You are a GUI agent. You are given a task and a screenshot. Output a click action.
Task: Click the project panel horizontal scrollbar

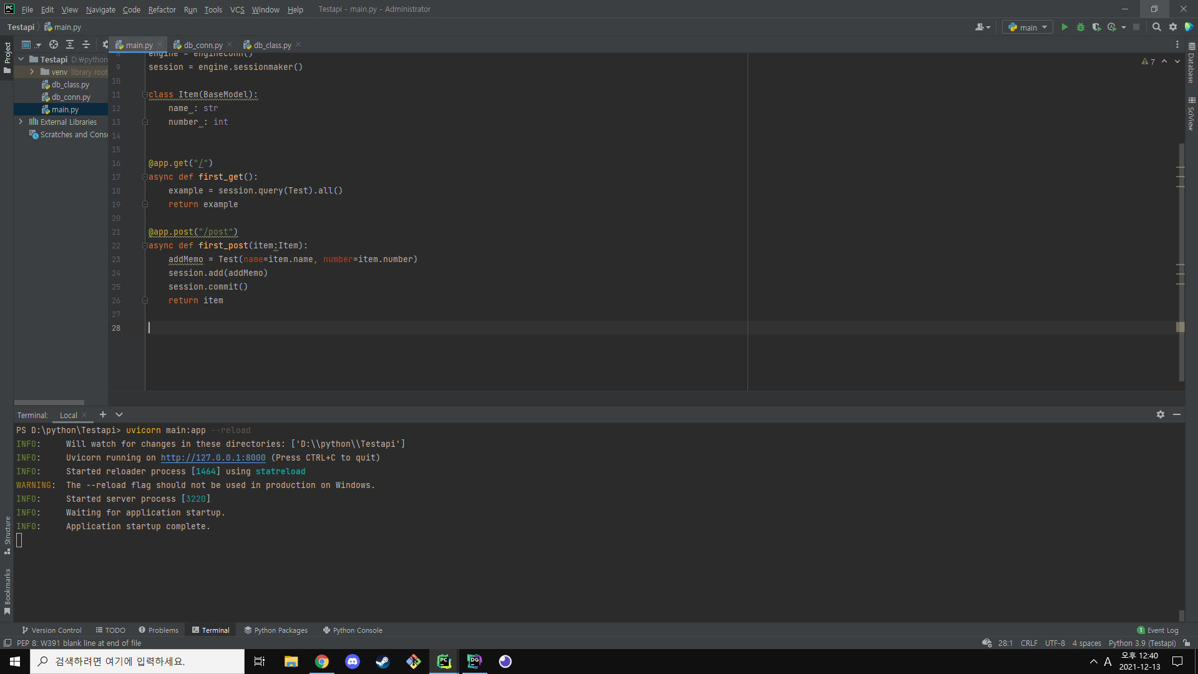click(x=49, y=403)
